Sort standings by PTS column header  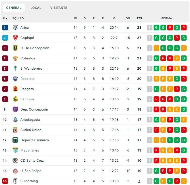[x=139, y=18]
